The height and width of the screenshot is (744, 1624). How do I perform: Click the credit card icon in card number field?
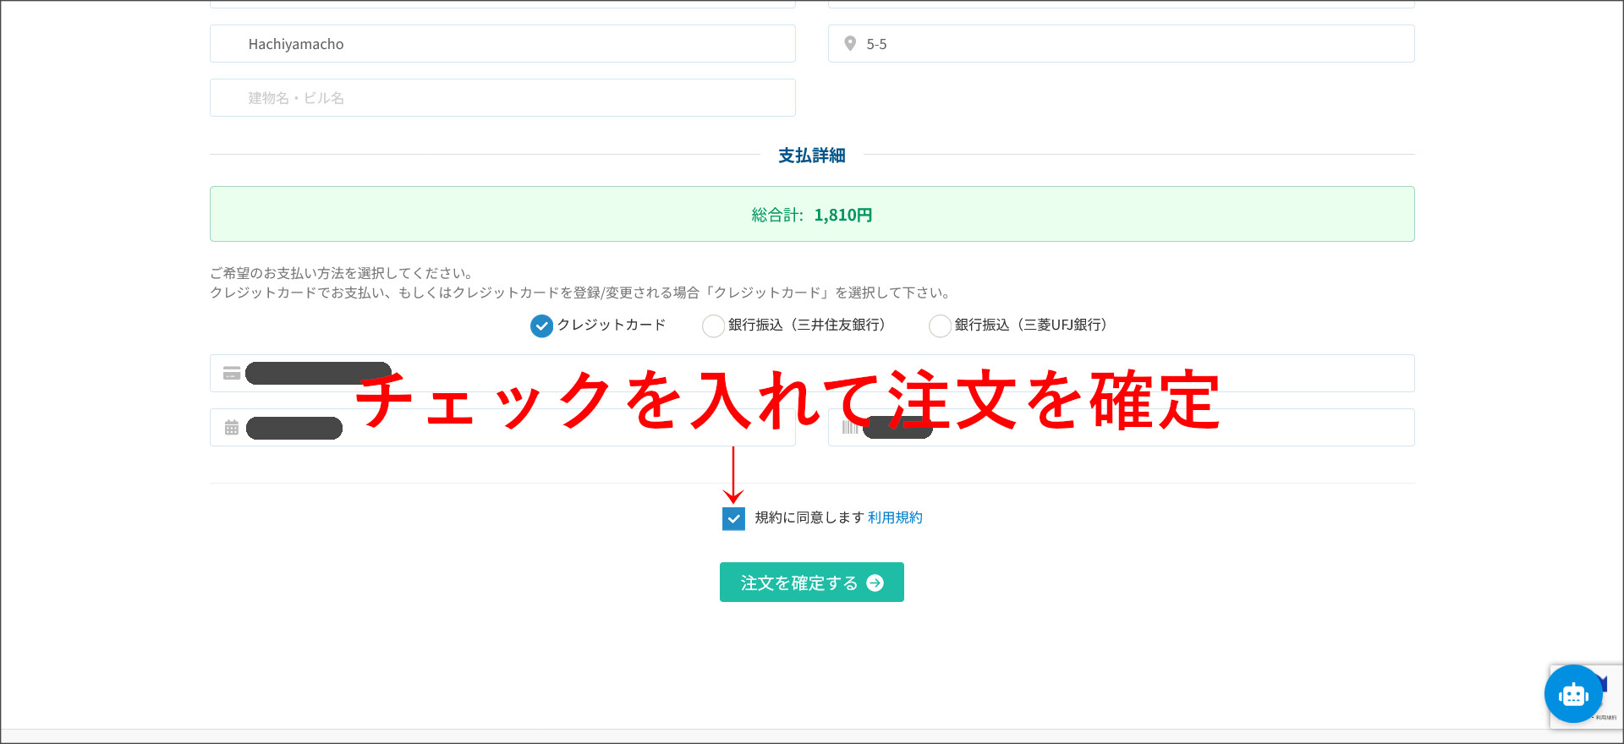pos(232,373)
